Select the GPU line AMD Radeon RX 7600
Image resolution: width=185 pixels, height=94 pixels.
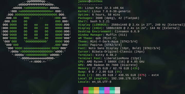point(108,65)
